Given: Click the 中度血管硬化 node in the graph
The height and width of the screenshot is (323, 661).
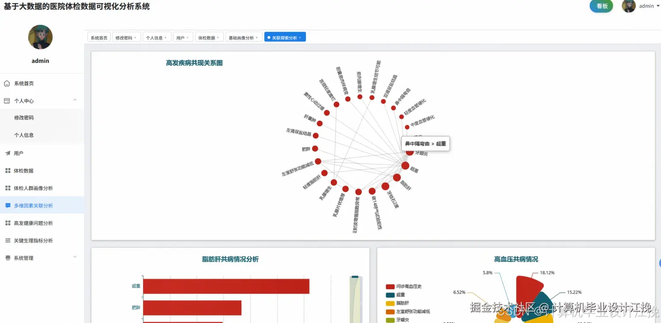Looking at the screenshot, I should tap(407, 127).
